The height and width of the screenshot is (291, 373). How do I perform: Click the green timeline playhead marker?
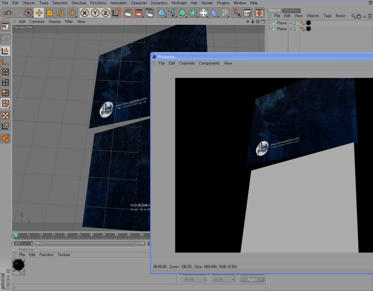coord(16,235)
